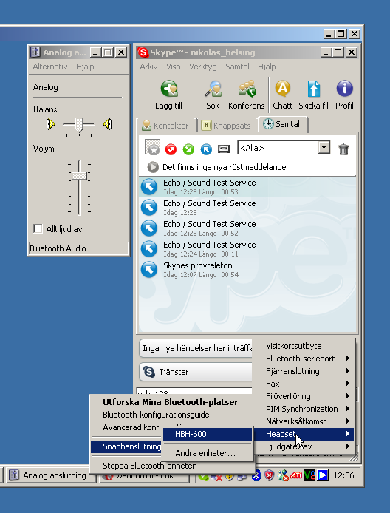The height and width of the screenshot is (513, 390).
Task: Open Chatt from the Skype toolbar
Action: (282, 89)
